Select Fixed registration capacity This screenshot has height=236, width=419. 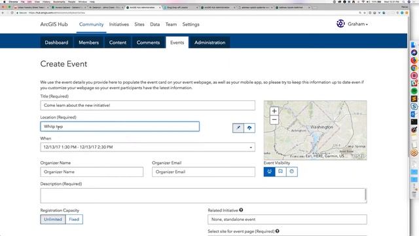pyautogui.click(x=74, y=220)
